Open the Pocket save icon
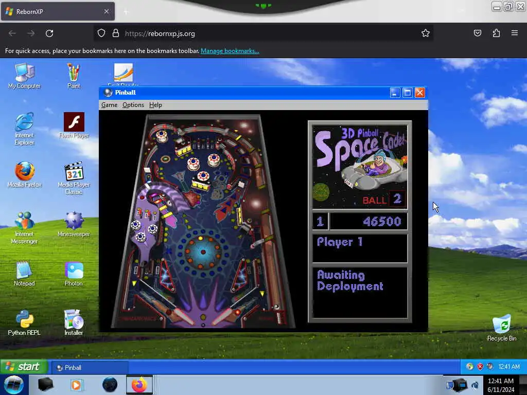The width and height of the screenshot is (527, 395). click(477, 33)
